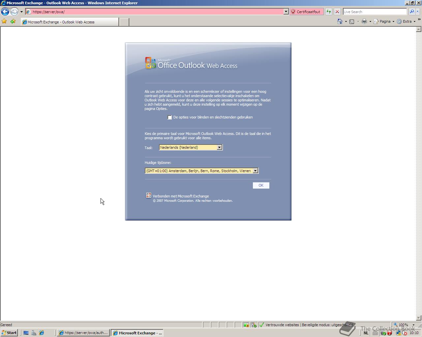The image size is (422, 337).
Task: Click the muted volume tray icon
Action: point(405,333)
